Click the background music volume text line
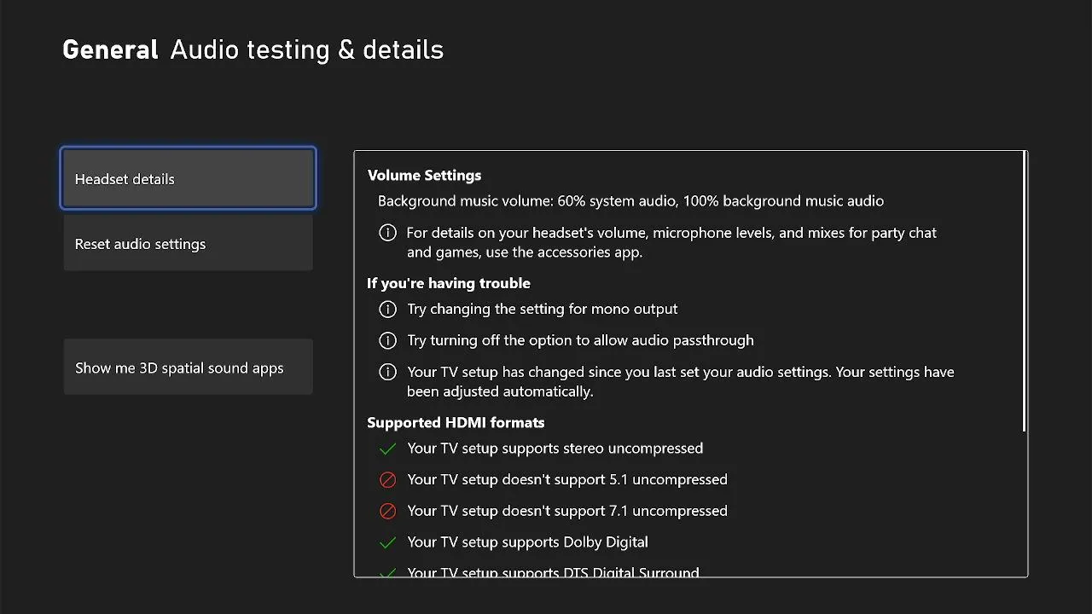The height and width of the screenshot is (614, 1092). click(x=630, y=201)
